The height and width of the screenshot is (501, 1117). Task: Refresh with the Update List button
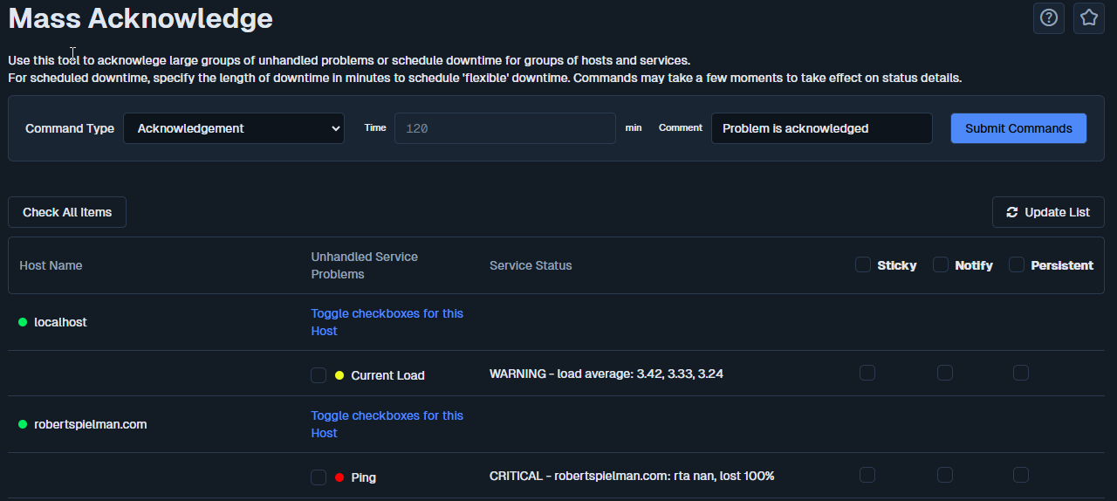coord(1047,212)
